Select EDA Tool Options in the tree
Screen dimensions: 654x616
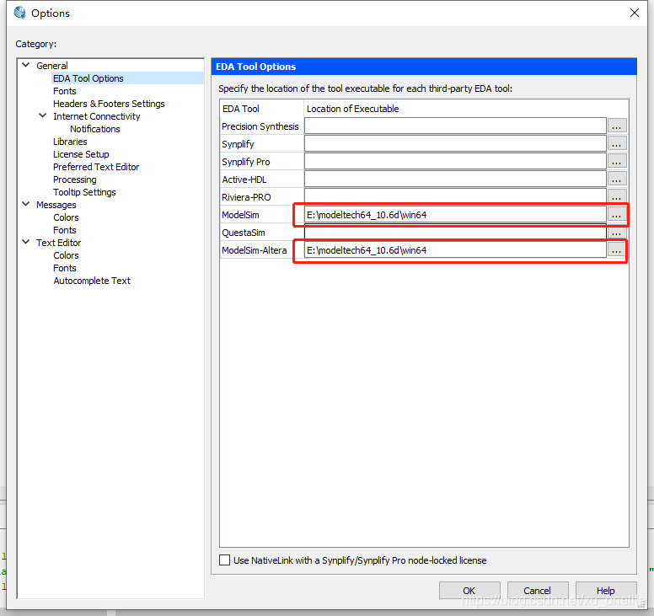pyautogui.click(x=88, y=78)
